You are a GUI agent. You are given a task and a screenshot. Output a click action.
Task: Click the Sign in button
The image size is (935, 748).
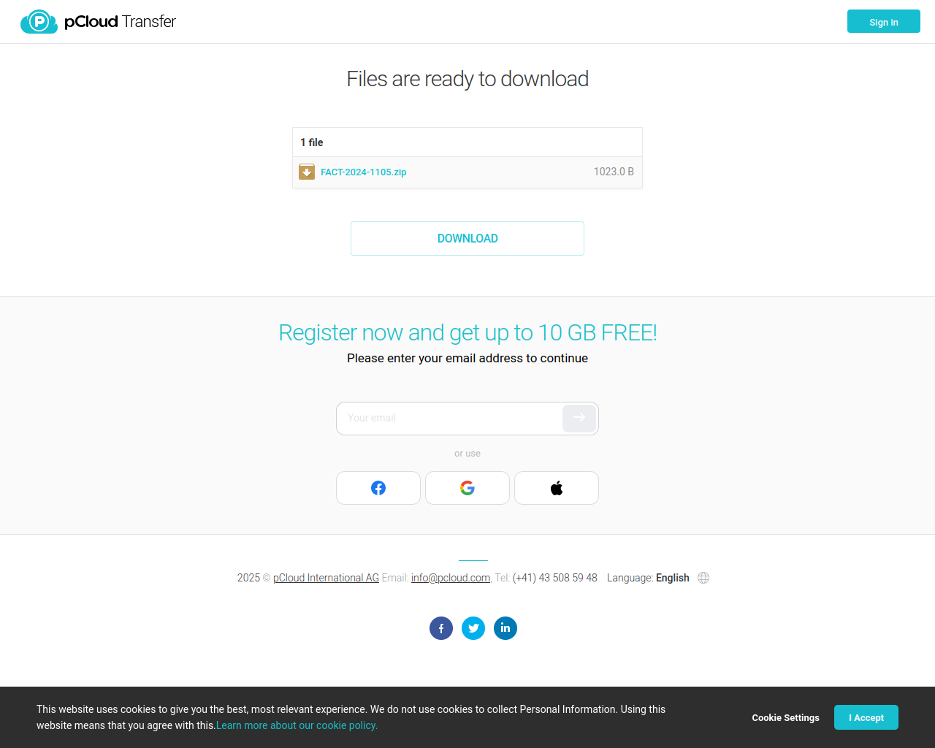pyautogui.click(x=884, y=22)
